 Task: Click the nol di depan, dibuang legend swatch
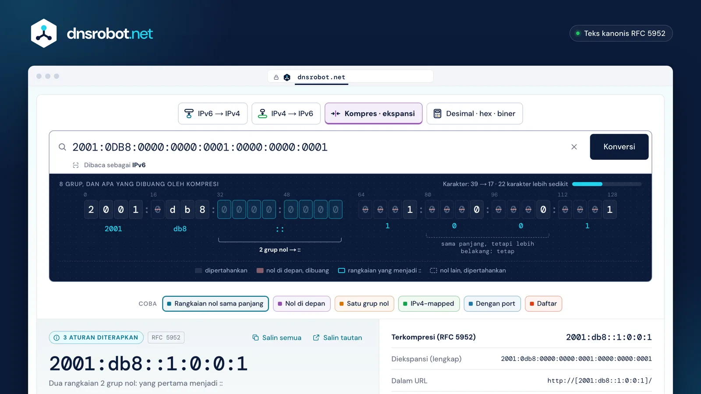(x=260, y=271)
